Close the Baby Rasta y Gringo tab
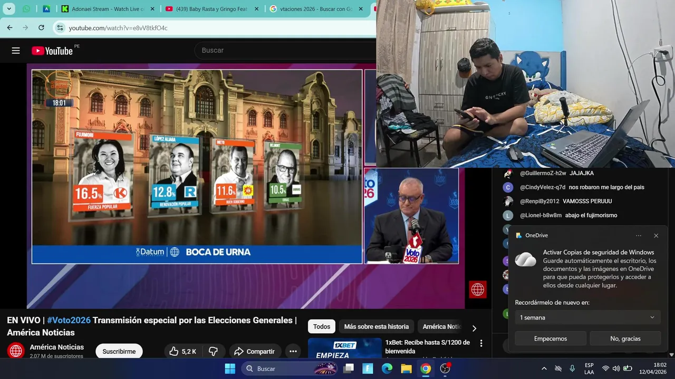This screenshot has width=675, height=379. pyautogui.click(x=256, y=9)
